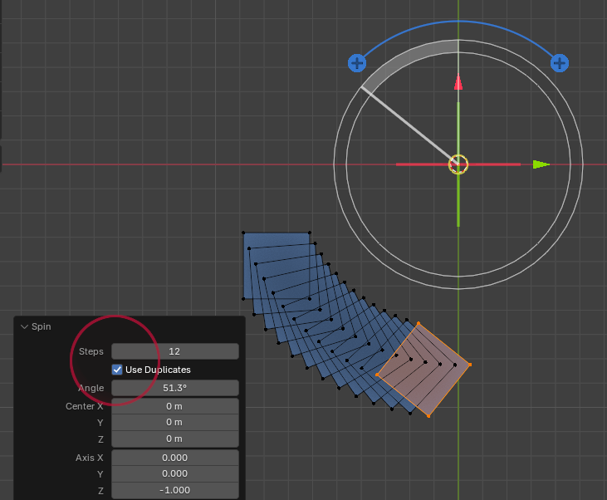Select the Center Z value field
The width and height of the screenshot is (607, 500).
pos(174,439)
